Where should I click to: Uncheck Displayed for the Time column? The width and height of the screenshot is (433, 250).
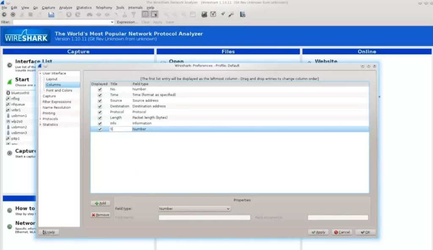tap(99, 95)
